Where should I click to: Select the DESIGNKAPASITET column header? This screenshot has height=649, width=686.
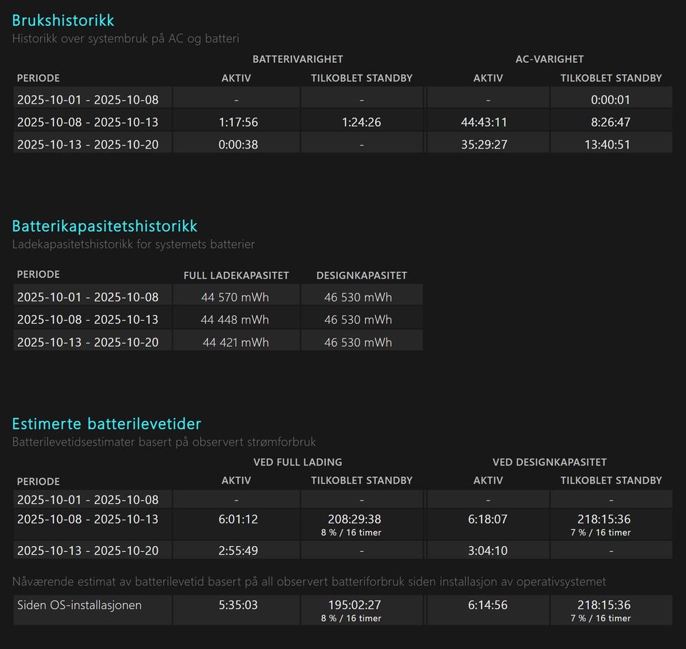pyautogui.click(x=362, y=276)
